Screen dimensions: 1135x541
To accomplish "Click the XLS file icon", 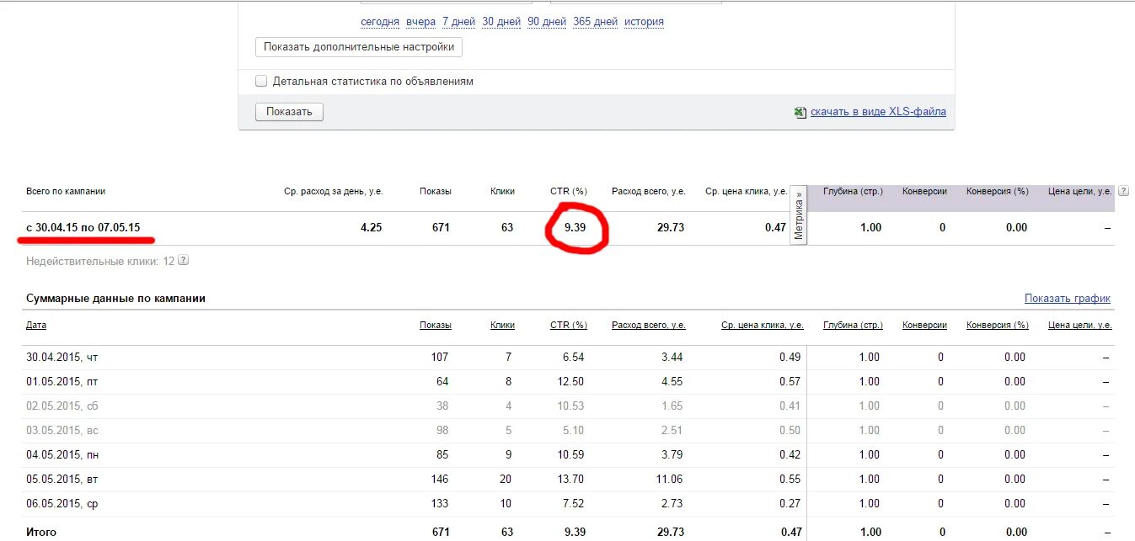I will tap(800, 112).
